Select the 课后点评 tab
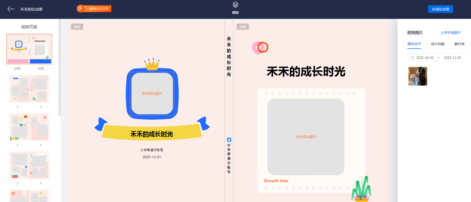This screenshot has height=202, width=471. pos(414,44)
